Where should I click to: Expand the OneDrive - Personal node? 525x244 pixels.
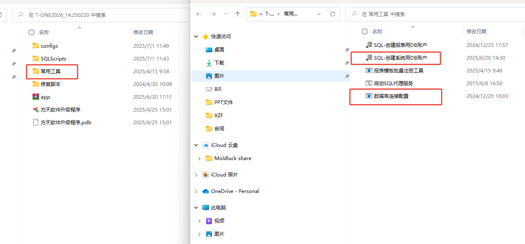(x=196, y=191)
